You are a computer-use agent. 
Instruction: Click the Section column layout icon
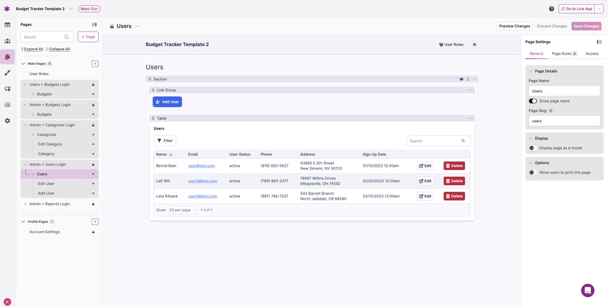(x=461, y=79)
